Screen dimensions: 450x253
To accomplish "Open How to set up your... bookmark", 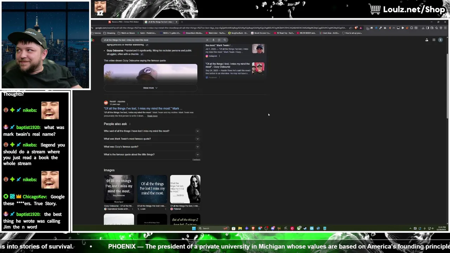I will click(x=352, y=33).
